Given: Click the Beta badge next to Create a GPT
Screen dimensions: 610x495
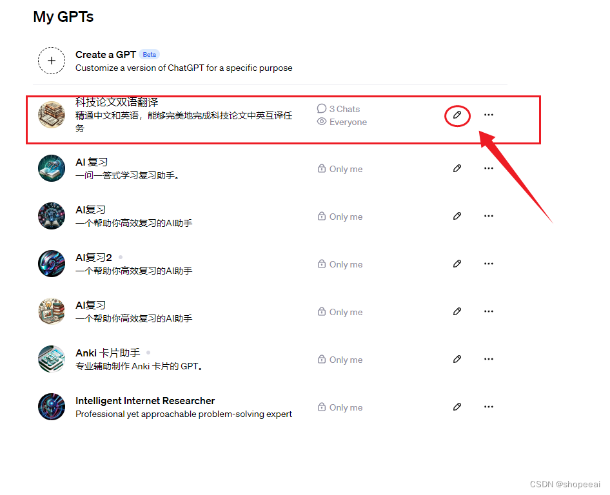Looking at the screenshot, I should click(x=150, y=54).
